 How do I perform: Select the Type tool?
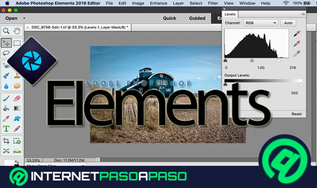coord(6,129)
